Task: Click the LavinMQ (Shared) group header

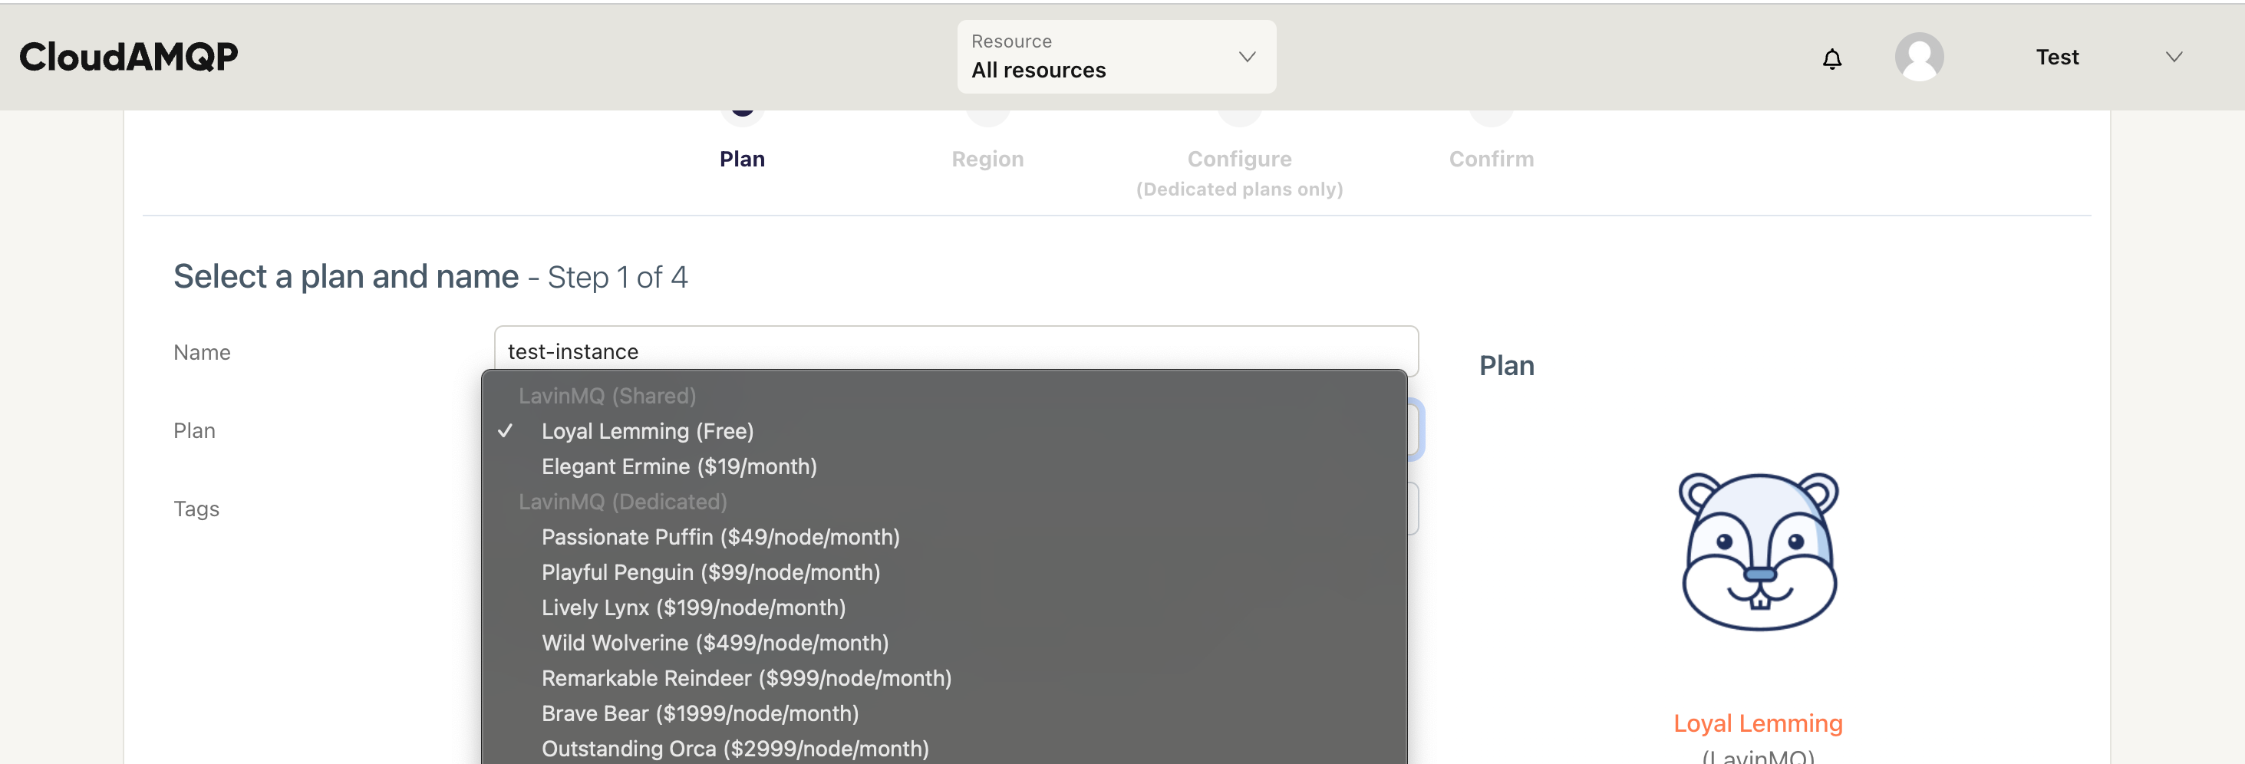Action: (607, 396)
